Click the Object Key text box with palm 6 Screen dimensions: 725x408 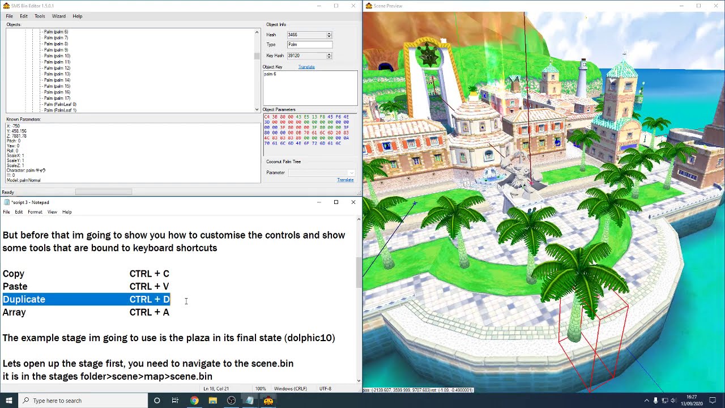click(x=310, y=88)
